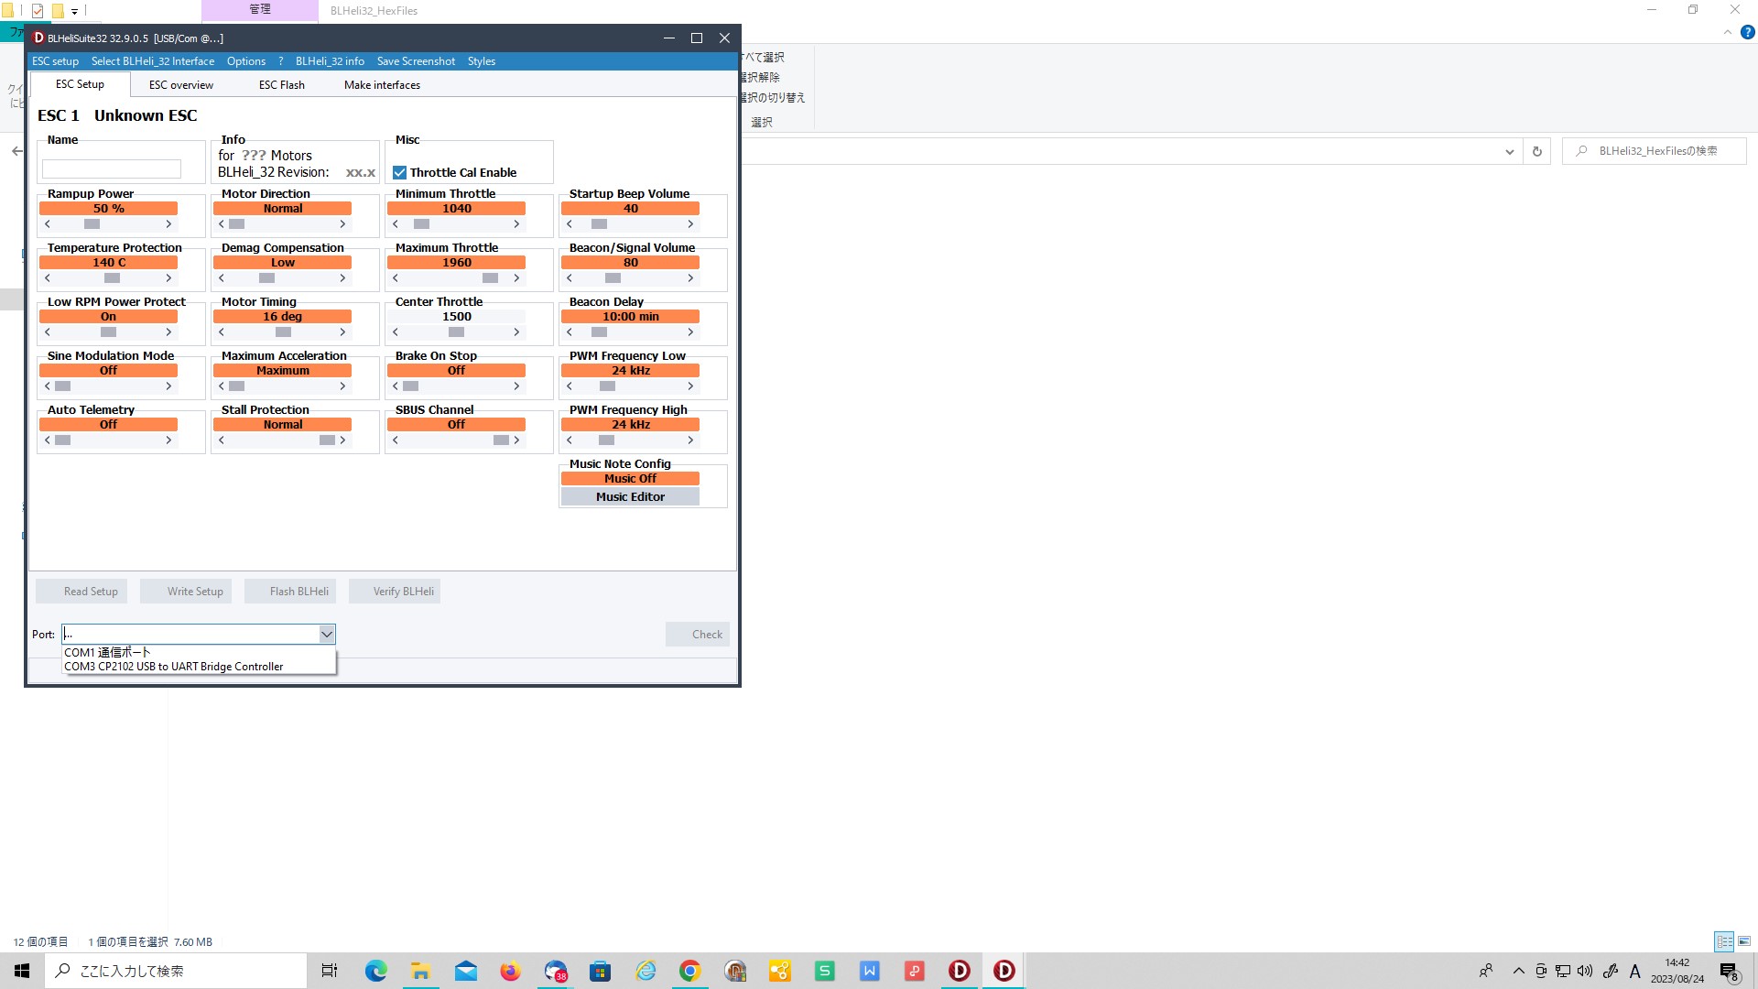Click the Rampup Power slider thumb

point(92,224)
